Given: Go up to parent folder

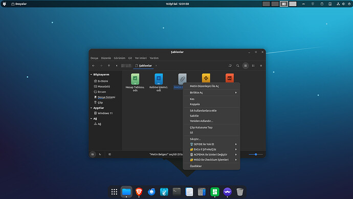Looking at the screenshot, I should (109, 65).
